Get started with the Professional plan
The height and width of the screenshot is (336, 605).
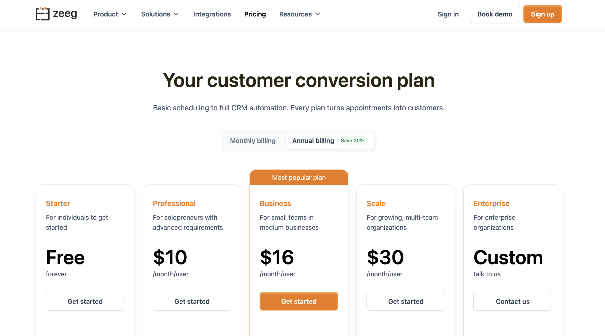(x=192, y=301)
